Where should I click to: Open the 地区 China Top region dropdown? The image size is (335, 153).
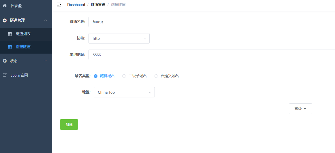tap(124, 92)
